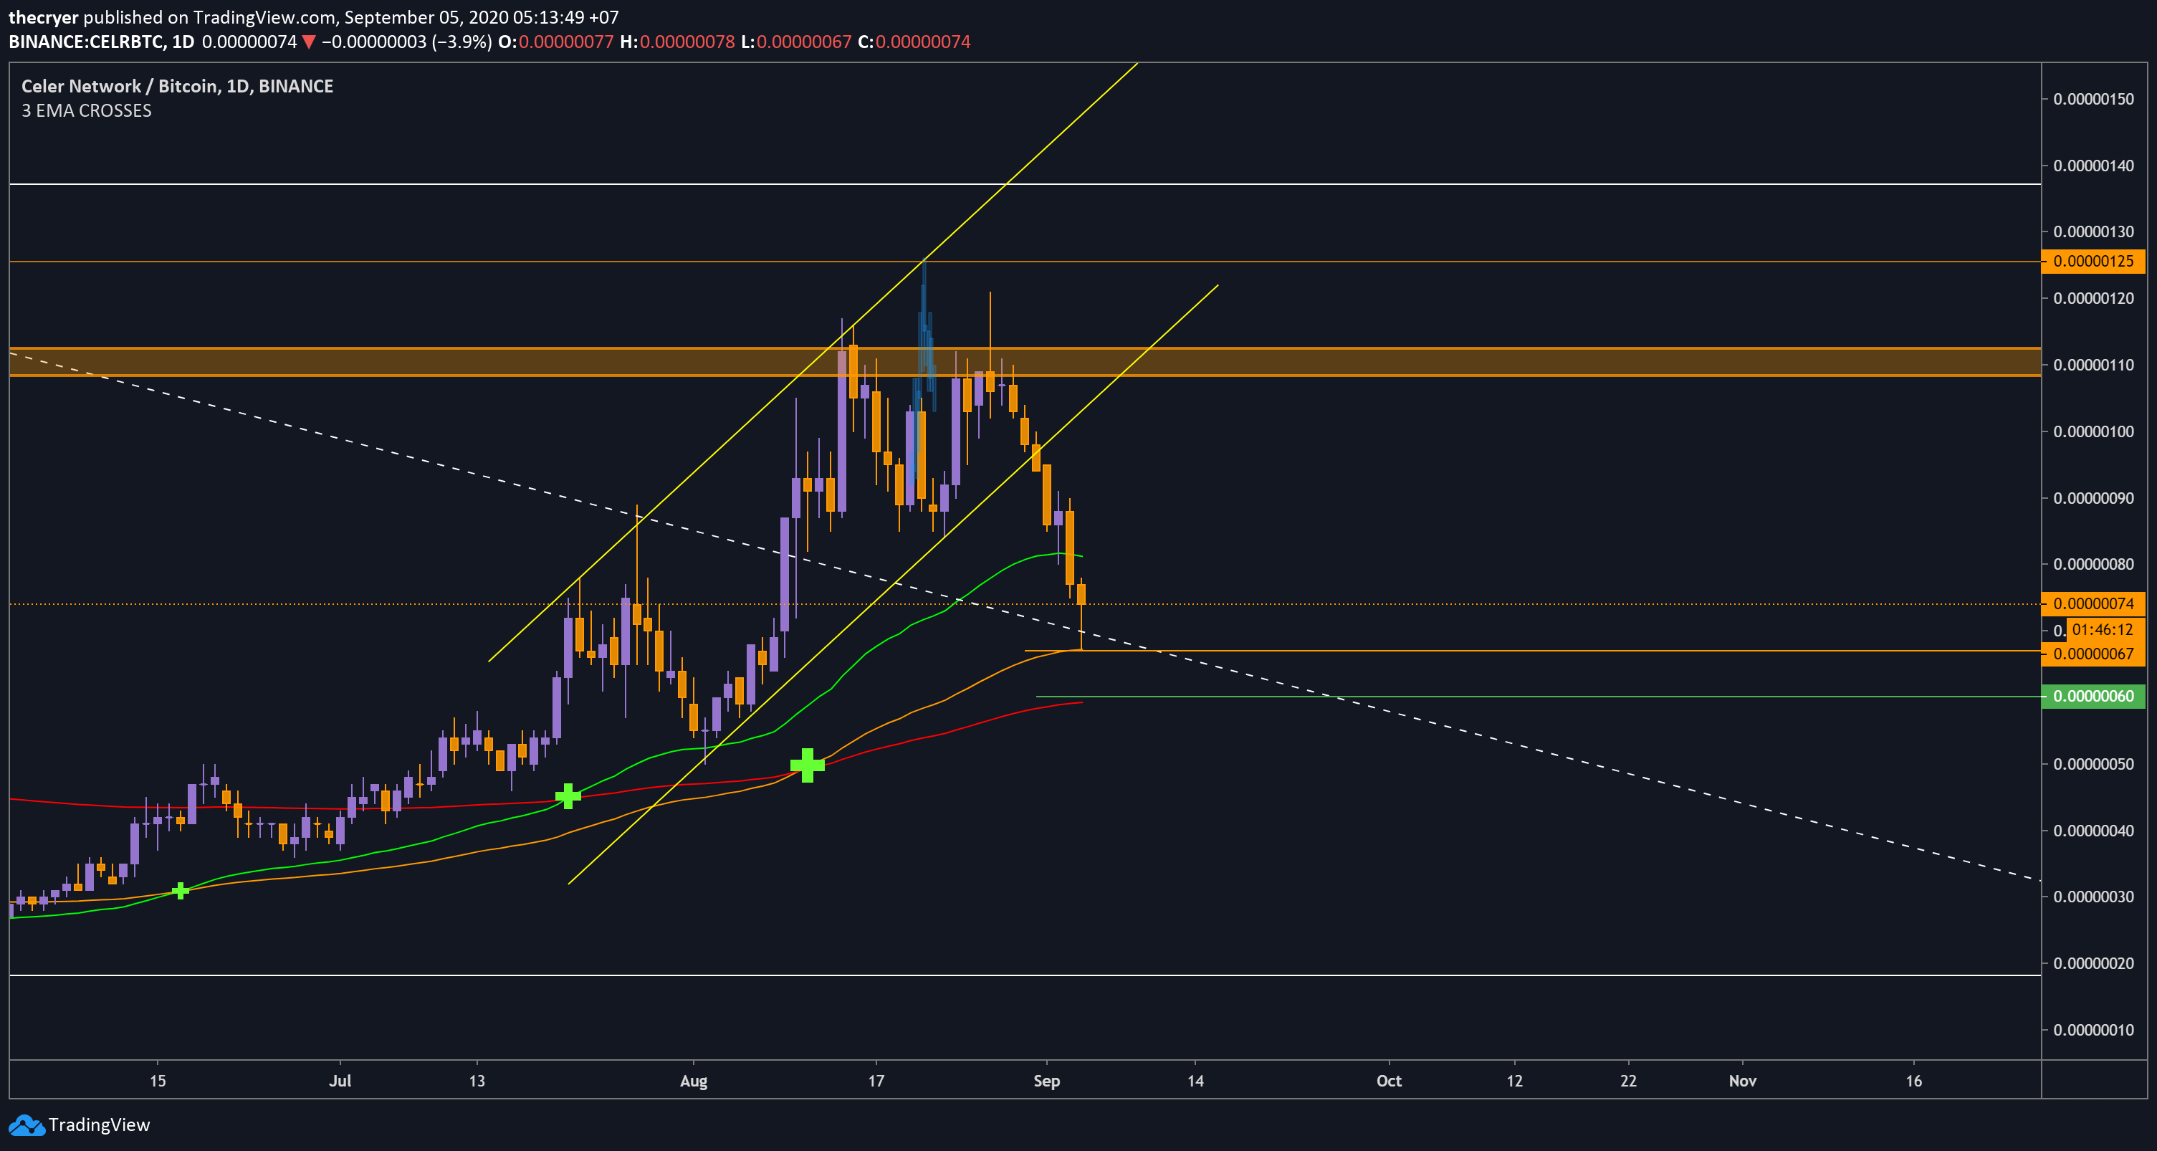
Task: Click the TradingView brand name text
Action: [99, 1124]
